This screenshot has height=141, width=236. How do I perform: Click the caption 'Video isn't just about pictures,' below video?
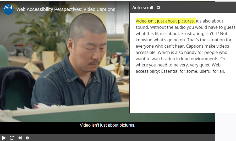107,125
